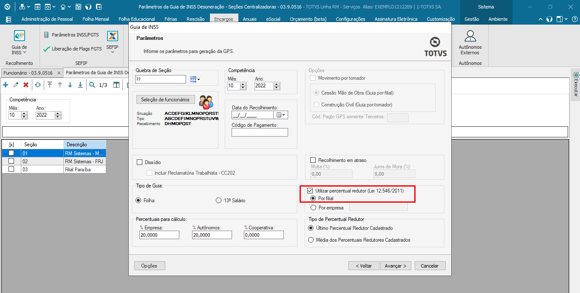Open the Assinatura Eletrônica ribbon tab
The width and height of the screenshot is (580, 293).
tap(396, 19)
